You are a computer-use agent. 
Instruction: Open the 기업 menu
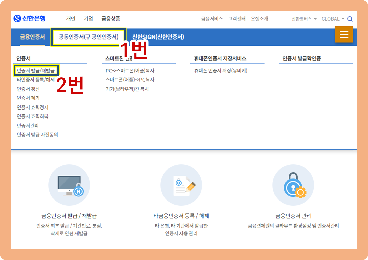[88, 19]
